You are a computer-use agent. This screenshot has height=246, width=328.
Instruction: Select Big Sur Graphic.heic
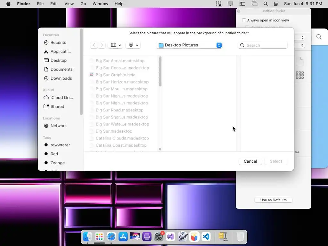(115, 75)
